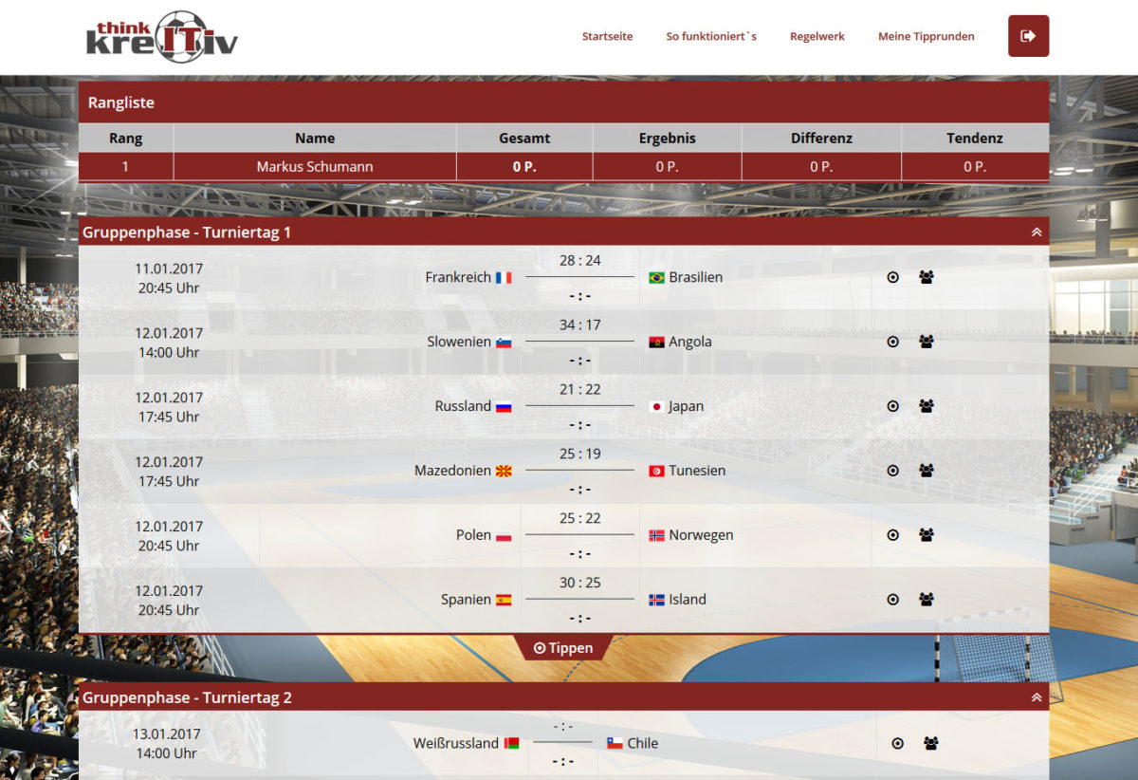This screenshot has width=1138, height=780.
Task: Open tip target icon for Russland vs Japan
Action: (892, 406)
